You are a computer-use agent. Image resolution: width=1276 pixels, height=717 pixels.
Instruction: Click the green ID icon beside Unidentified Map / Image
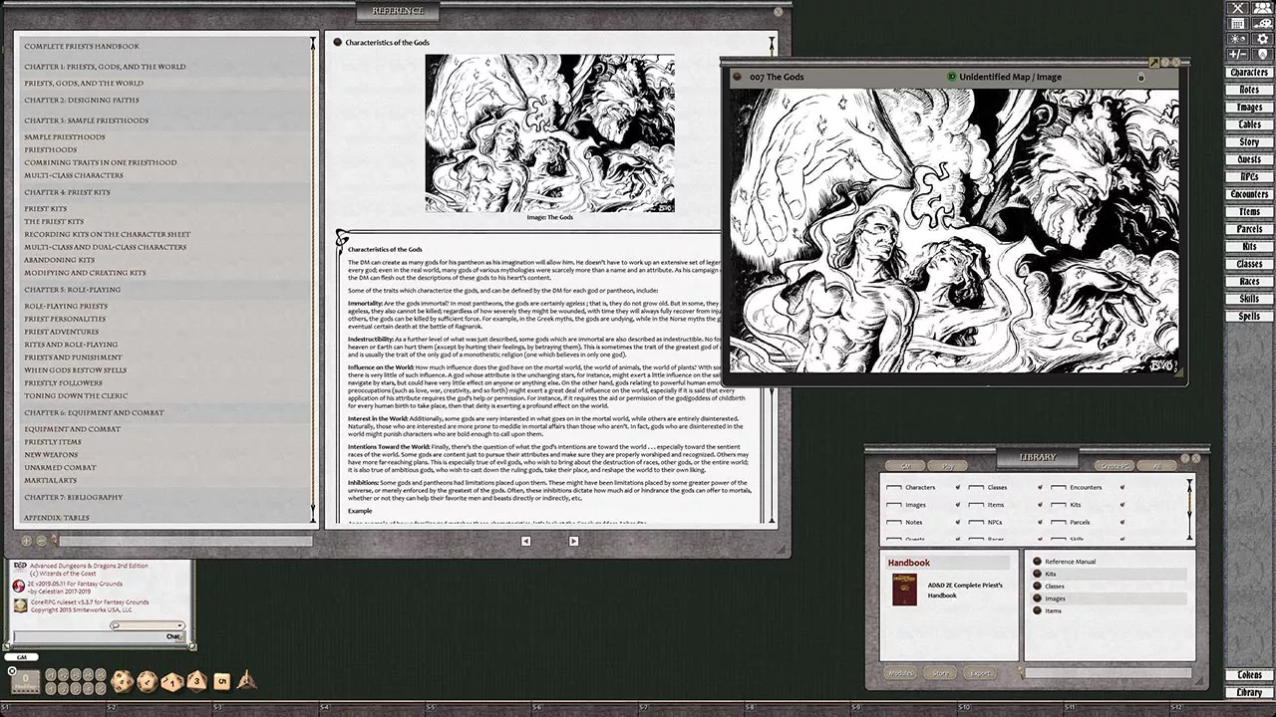pos(951,77)
